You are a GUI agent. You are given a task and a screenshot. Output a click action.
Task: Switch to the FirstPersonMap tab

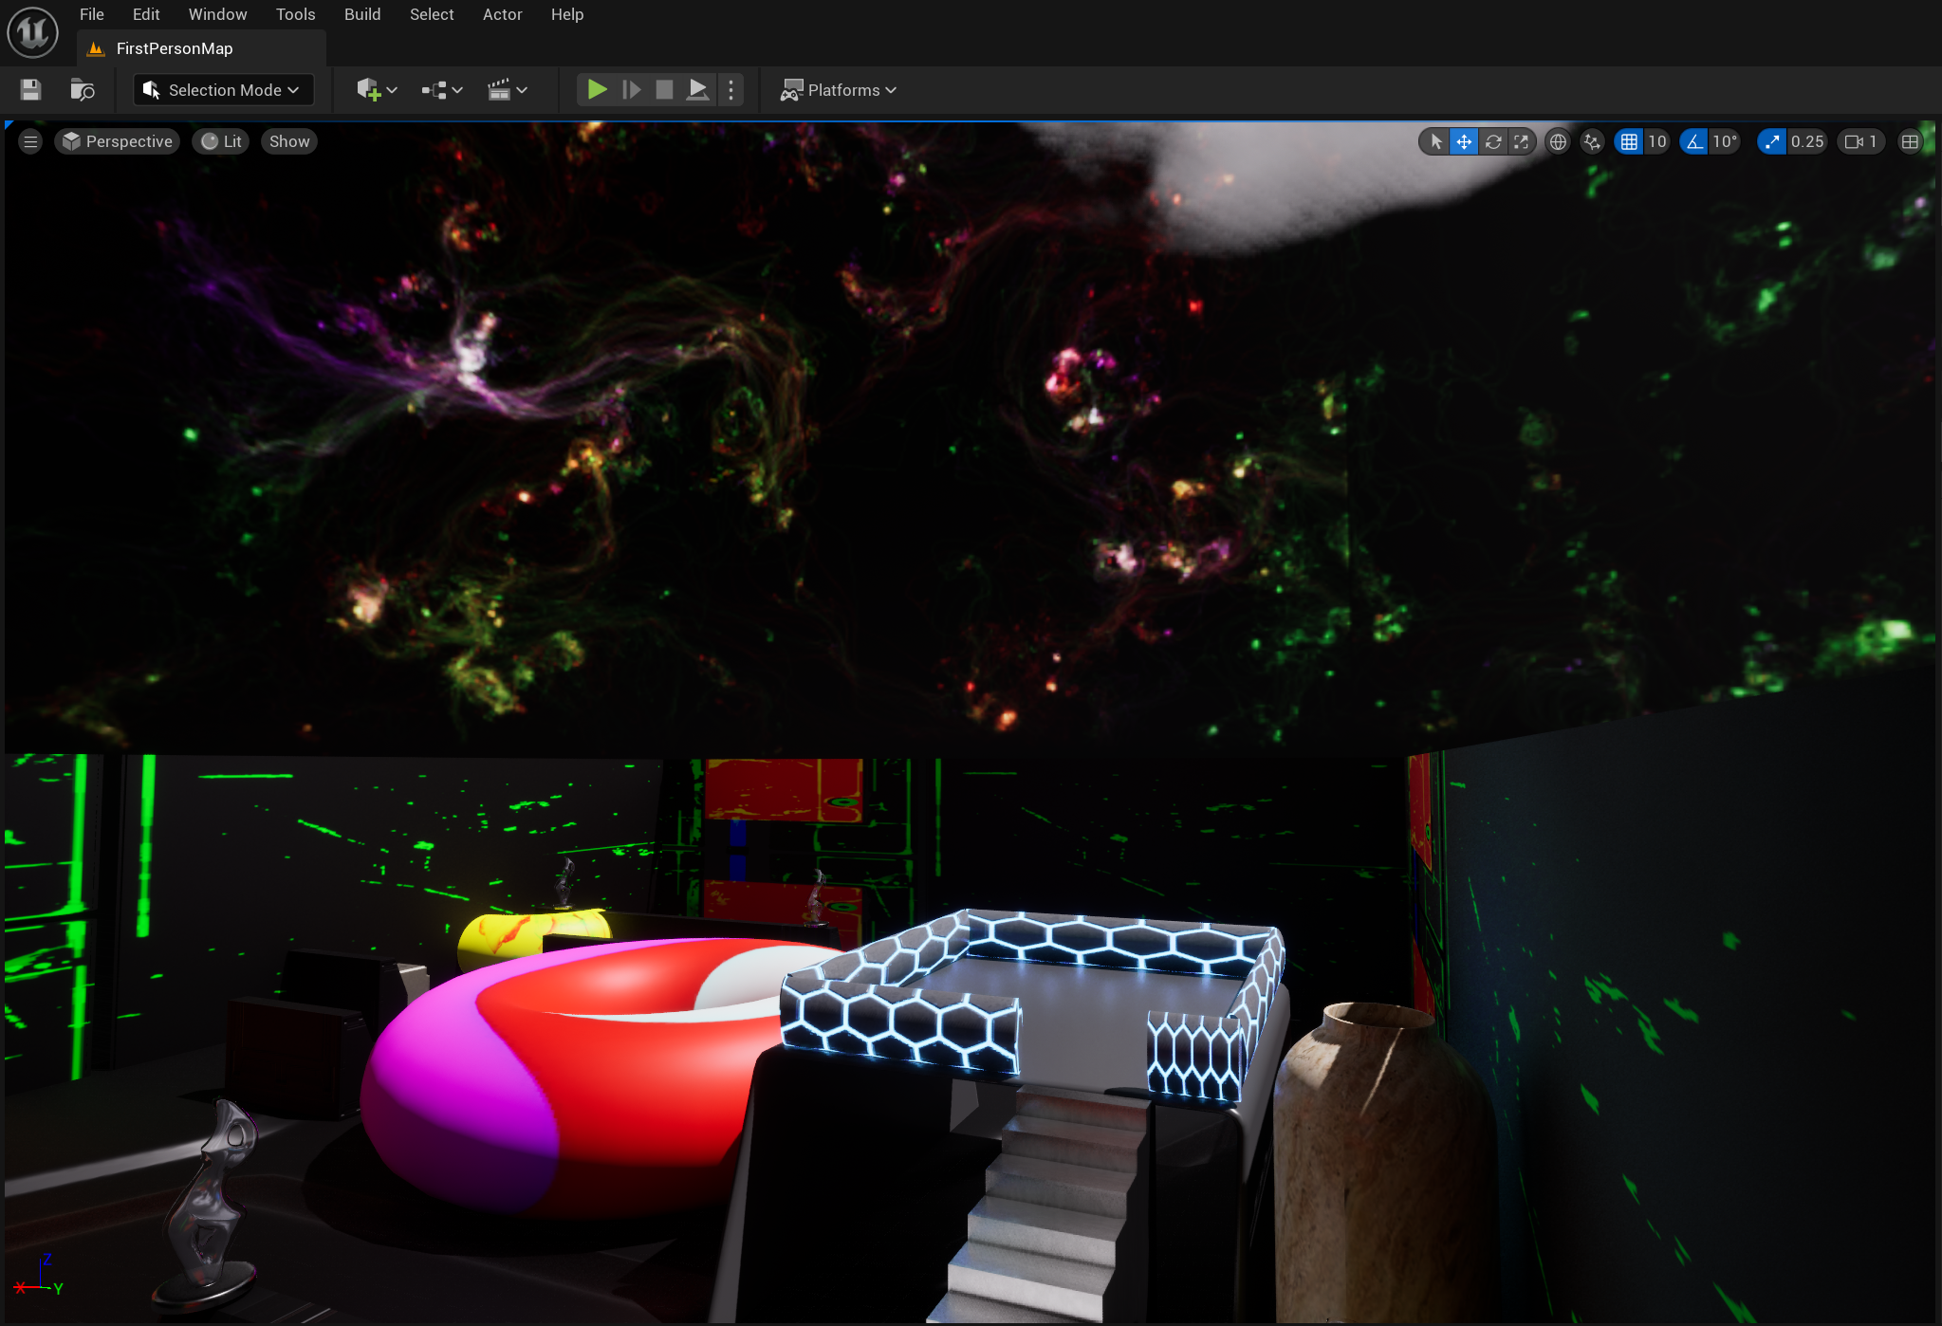(x=201, y=48)
